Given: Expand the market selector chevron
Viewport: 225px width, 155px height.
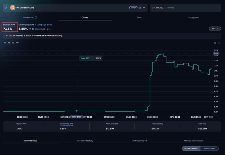Looking at the screenshot, I should click(144, 8).
